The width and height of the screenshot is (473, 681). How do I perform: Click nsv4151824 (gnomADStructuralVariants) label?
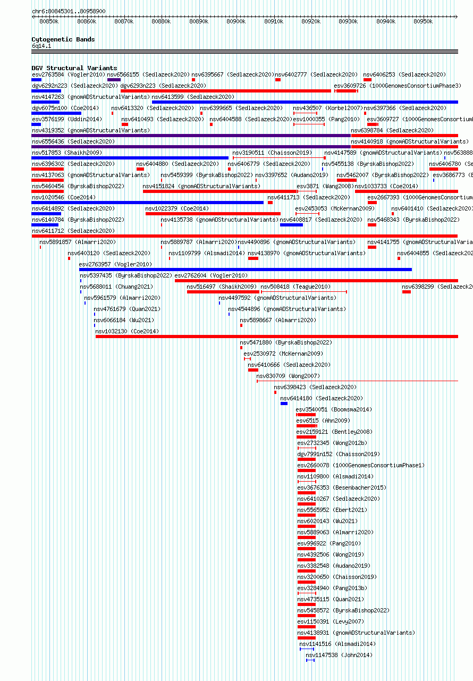tap(202, 186)
